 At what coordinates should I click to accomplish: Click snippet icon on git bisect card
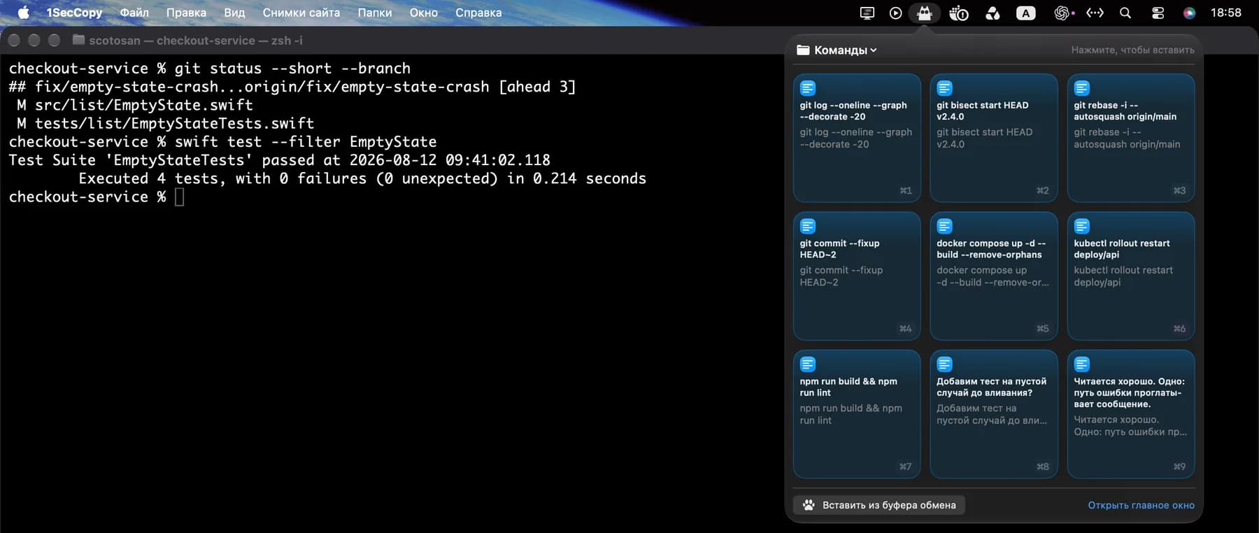tap(945, 88)
